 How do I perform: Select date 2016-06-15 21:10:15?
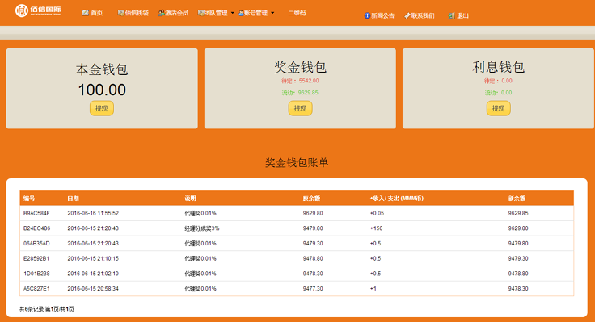pos(93,258)
